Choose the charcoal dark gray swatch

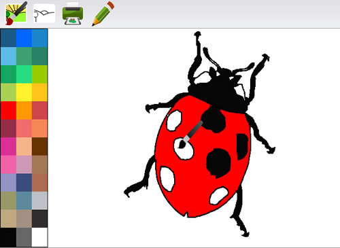coord(39,219)
